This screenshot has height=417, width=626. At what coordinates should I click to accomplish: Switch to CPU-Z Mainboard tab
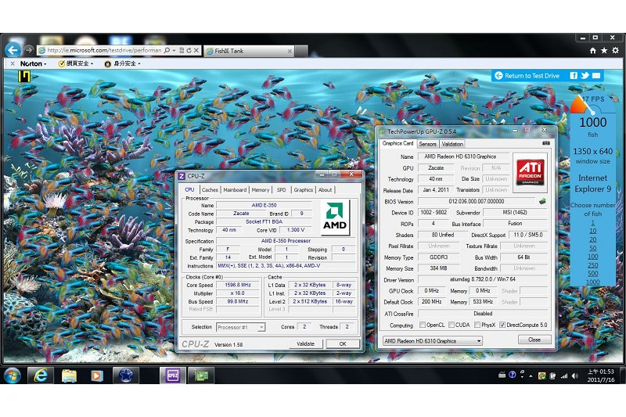point(235,190)
